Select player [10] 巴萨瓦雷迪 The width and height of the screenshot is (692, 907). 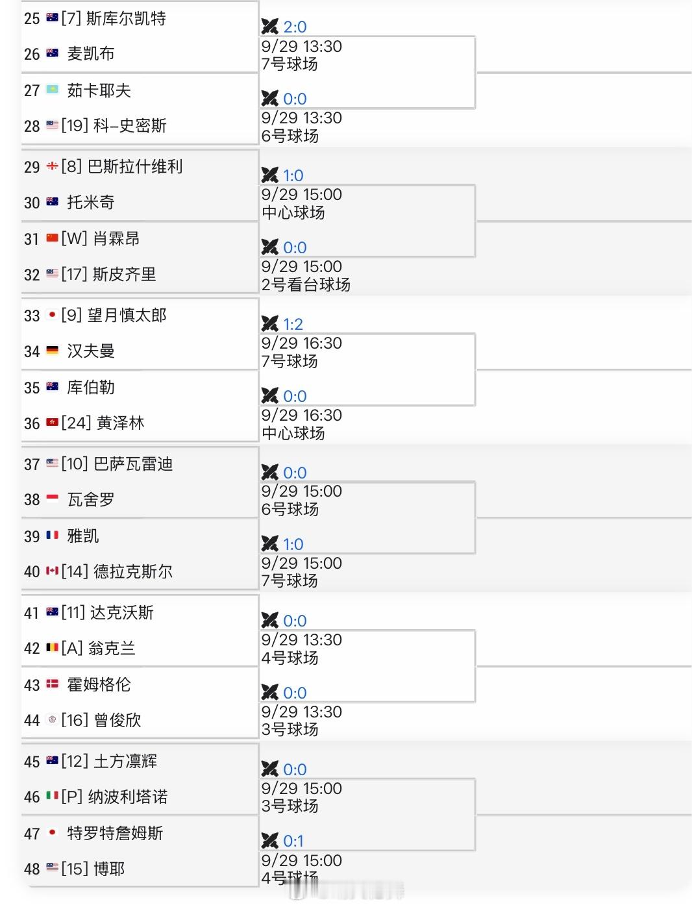tap(117, 464)
